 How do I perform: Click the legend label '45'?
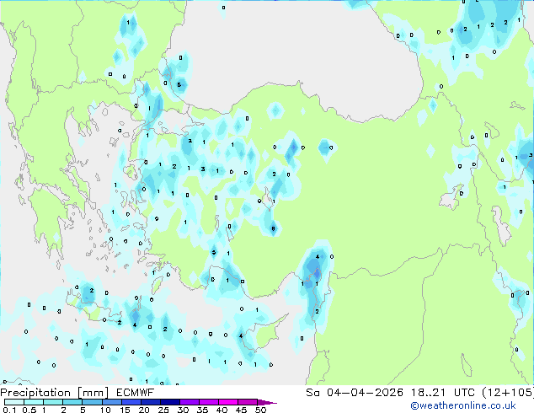tap(241, 410)
